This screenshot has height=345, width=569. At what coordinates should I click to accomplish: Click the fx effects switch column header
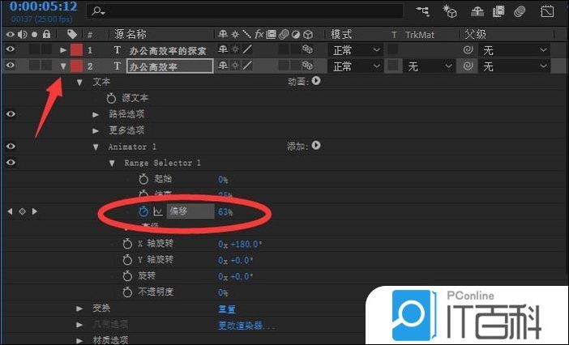pos(259,35)
